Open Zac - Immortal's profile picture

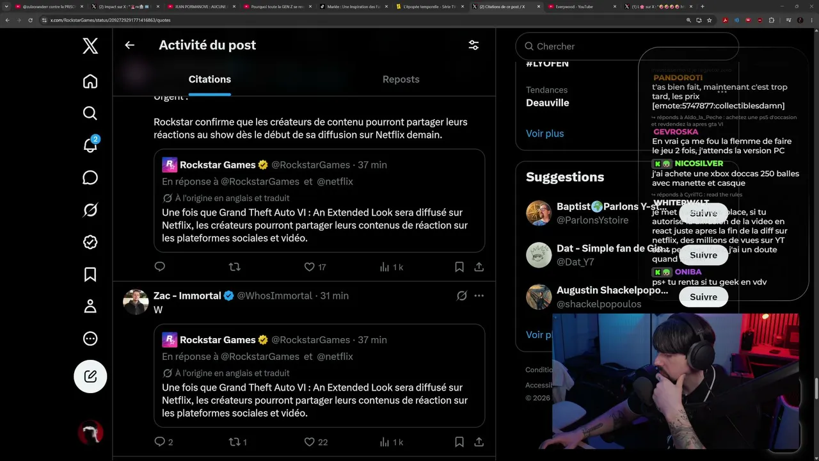coord(136,302)
